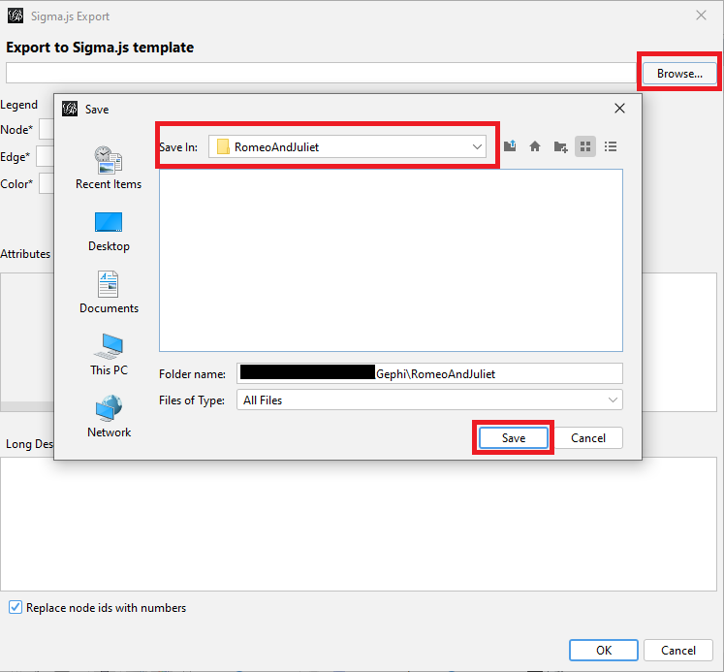The image size is (724, 672).
Task: Cancel the Save dialog
Action: point(587,438)
